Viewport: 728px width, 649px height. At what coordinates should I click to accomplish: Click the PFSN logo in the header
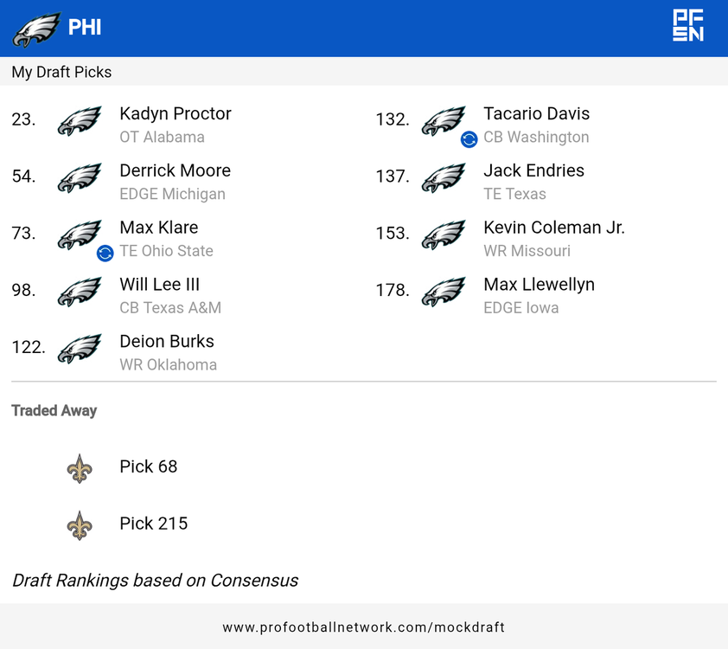click(688, 26)
